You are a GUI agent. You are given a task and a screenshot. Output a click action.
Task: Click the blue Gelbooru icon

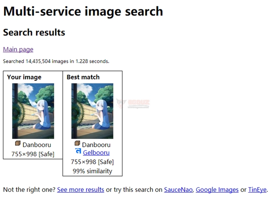[x=78, y=152]
